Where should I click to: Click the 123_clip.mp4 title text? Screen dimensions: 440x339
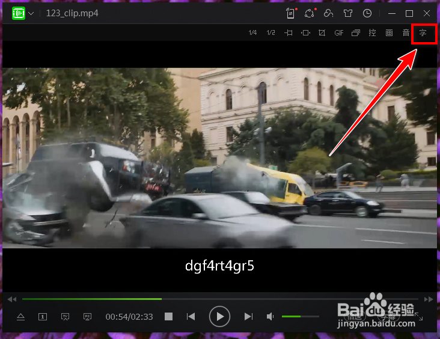(72, 13)
